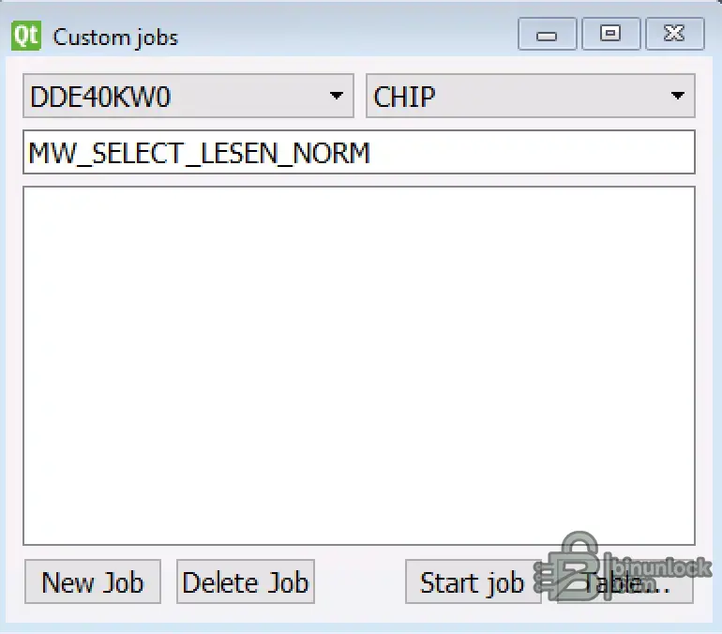
Task: Focus the MW_SELECT_LESEN_NORM job name field
Action: tap(358, 152)
